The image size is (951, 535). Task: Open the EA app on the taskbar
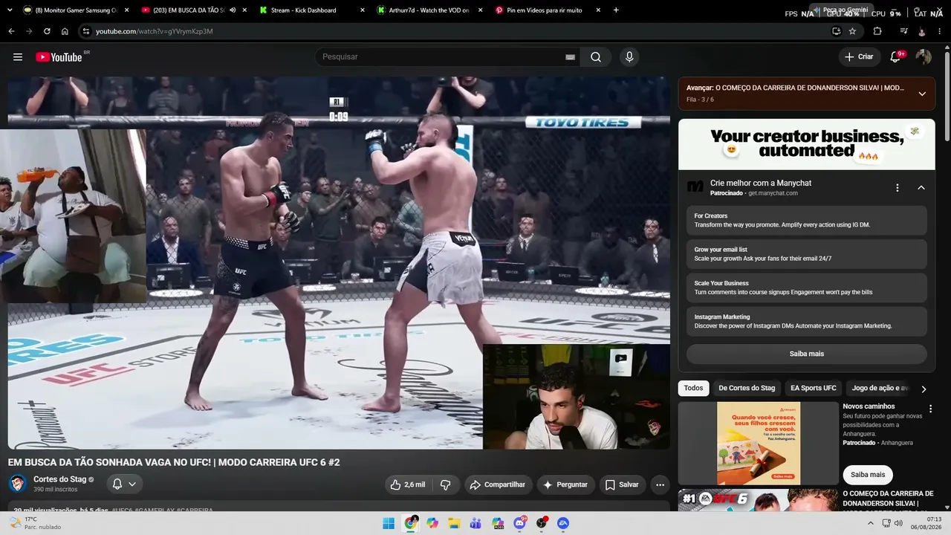[x=563, y=523]
